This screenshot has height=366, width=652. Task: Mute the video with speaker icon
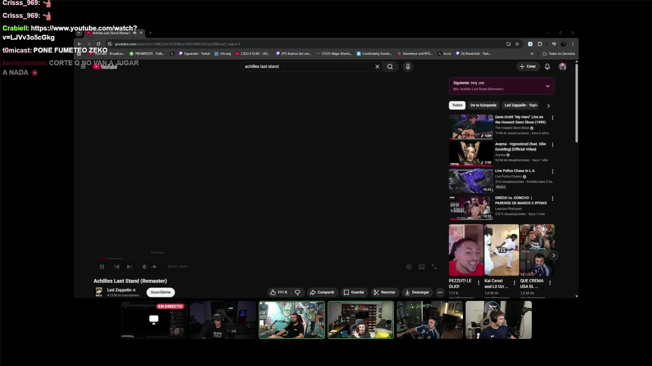pyautogui.click(x=144, y=266)
